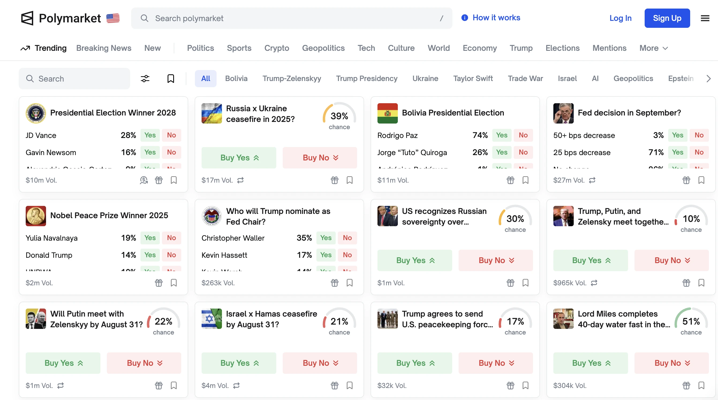This screenshot has height=400, width=718.
Task: Click the Polymarket logo icon
Action: 27,18
